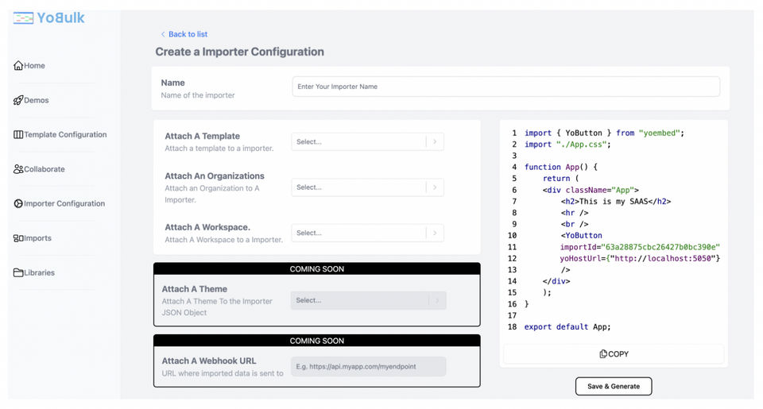Click the webhook URL input field

pyautogui.click(x=368, y=367)
